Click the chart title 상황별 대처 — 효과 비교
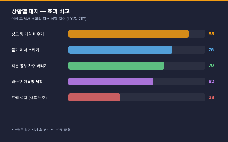This screenshot has width=228, height=142. tap(40, 11)
